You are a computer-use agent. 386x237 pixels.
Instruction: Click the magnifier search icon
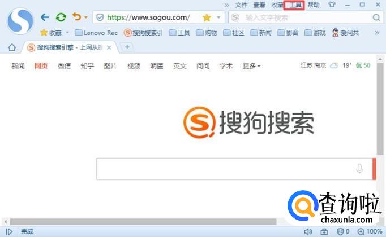click(376, 17)
